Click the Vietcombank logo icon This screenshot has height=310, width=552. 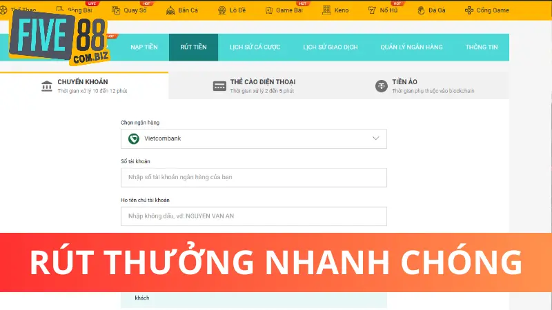tap(133, 138)
